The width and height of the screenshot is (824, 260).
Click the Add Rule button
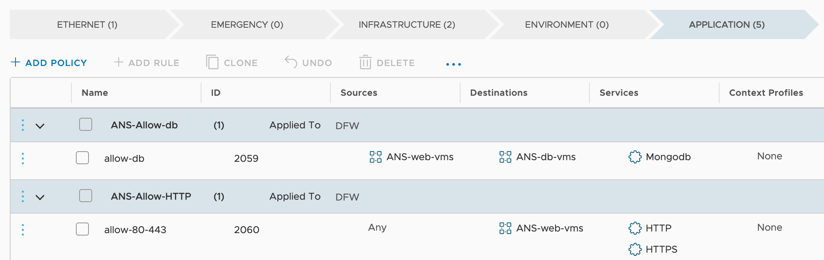tap(146, 63)
